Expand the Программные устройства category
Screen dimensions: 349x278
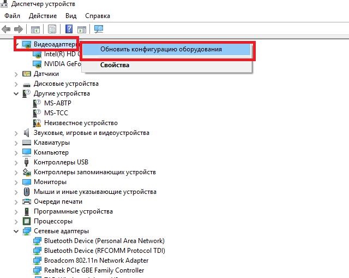tap(16, 212)
